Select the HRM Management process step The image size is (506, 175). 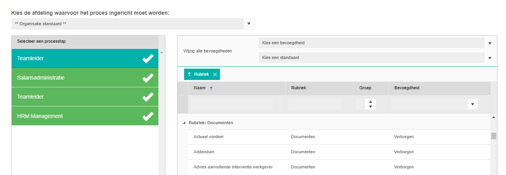pyautogui.click(x=85, y=116)
